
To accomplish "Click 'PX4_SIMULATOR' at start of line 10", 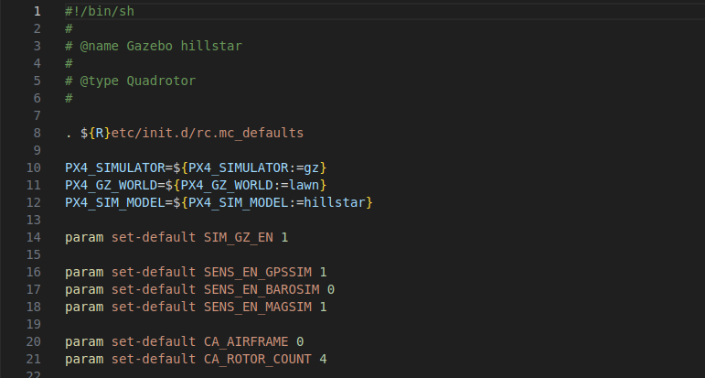I will pos(115,167).
